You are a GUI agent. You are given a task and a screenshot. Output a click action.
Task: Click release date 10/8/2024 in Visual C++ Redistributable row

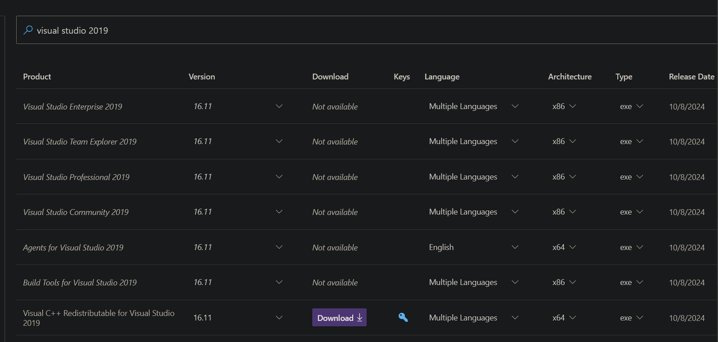pos(687,318)
